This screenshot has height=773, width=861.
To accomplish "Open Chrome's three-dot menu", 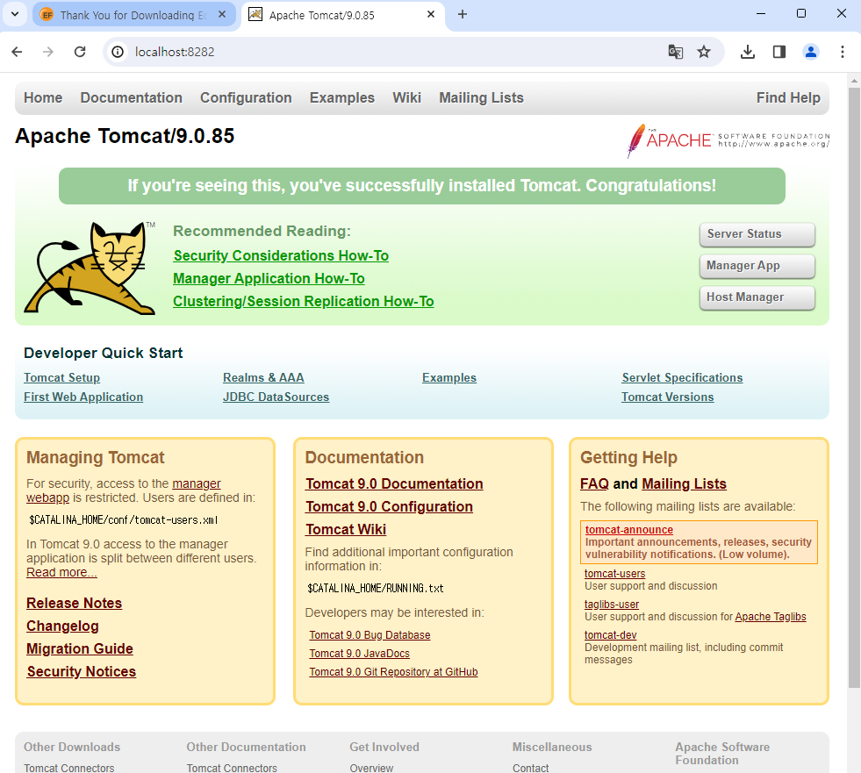I will pos(843,52).
